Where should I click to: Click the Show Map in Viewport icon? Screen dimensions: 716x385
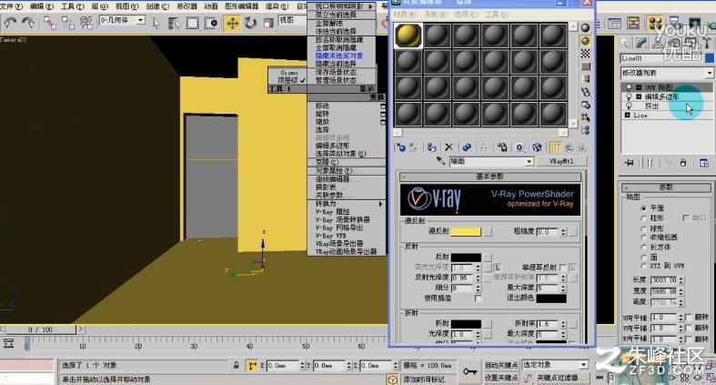point(537,147)
